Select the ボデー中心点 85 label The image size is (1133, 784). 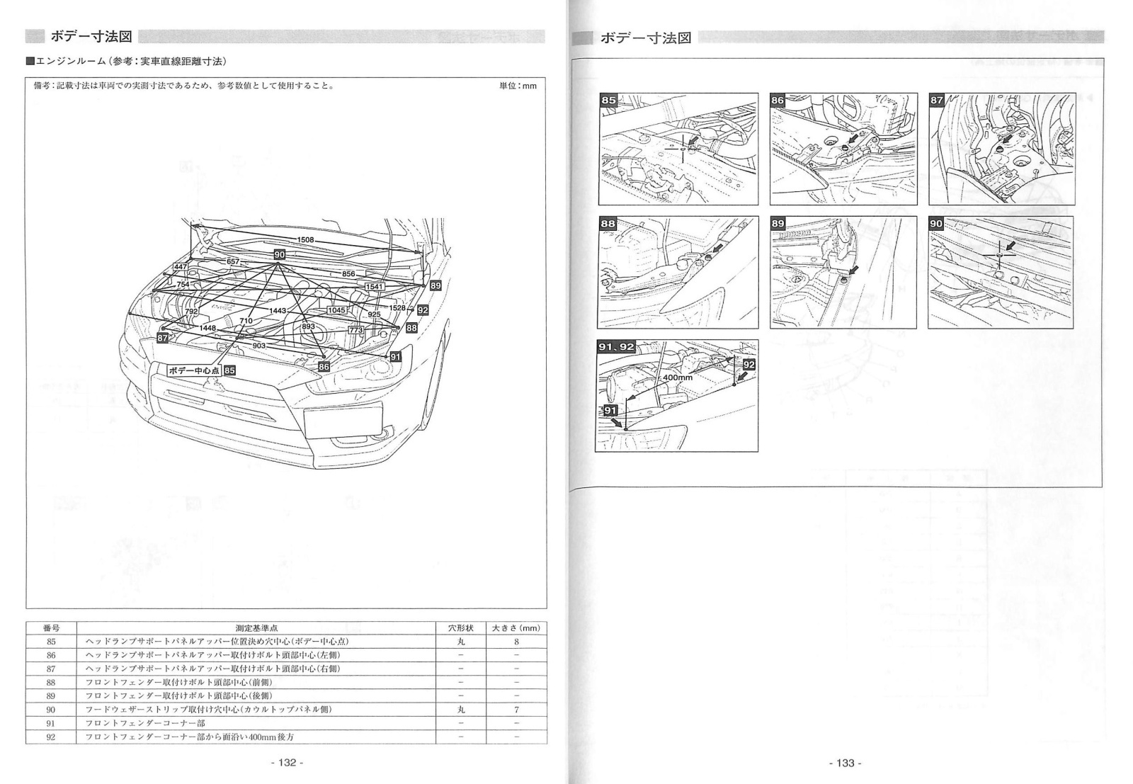(x=201, y=370)
